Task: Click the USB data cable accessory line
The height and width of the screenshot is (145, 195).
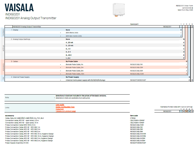Action: point(24,118)
